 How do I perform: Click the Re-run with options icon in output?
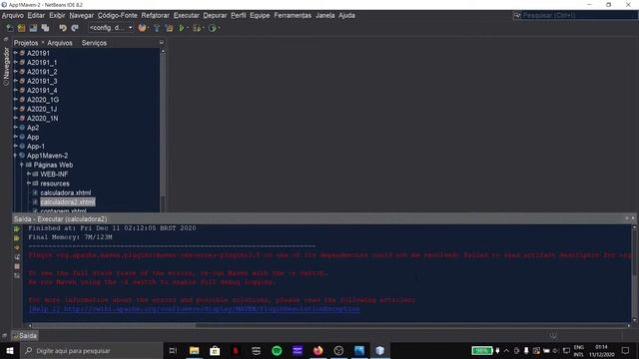point(17,238)
